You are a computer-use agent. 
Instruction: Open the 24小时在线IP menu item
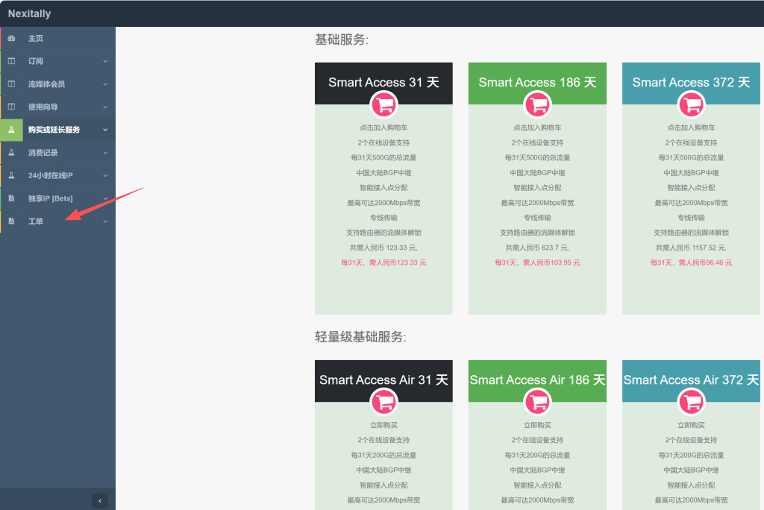coord(58,175)
